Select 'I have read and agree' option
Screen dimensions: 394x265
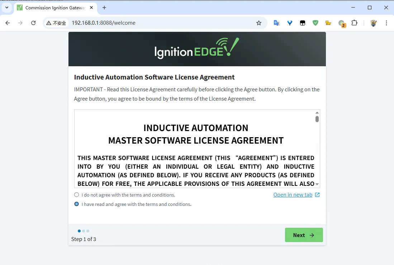pyautogui.click(x=76, y=204)
